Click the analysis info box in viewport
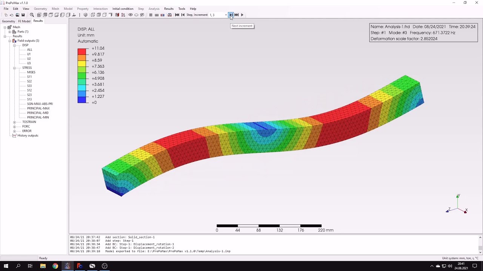 click(423, 33)
